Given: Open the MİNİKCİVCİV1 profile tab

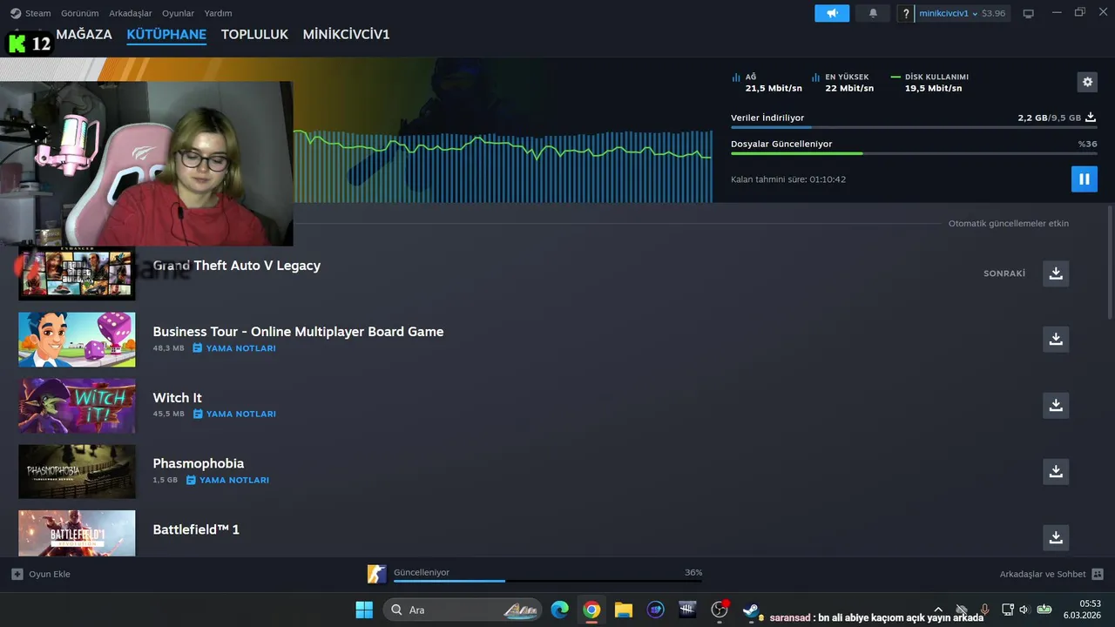Looking at the screenshot, I should tap(346, 35).
